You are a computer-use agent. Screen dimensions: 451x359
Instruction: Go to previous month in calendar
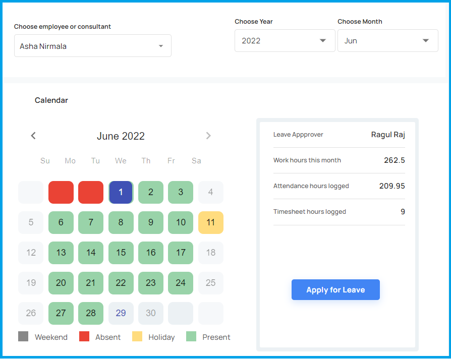click(33, 136)
